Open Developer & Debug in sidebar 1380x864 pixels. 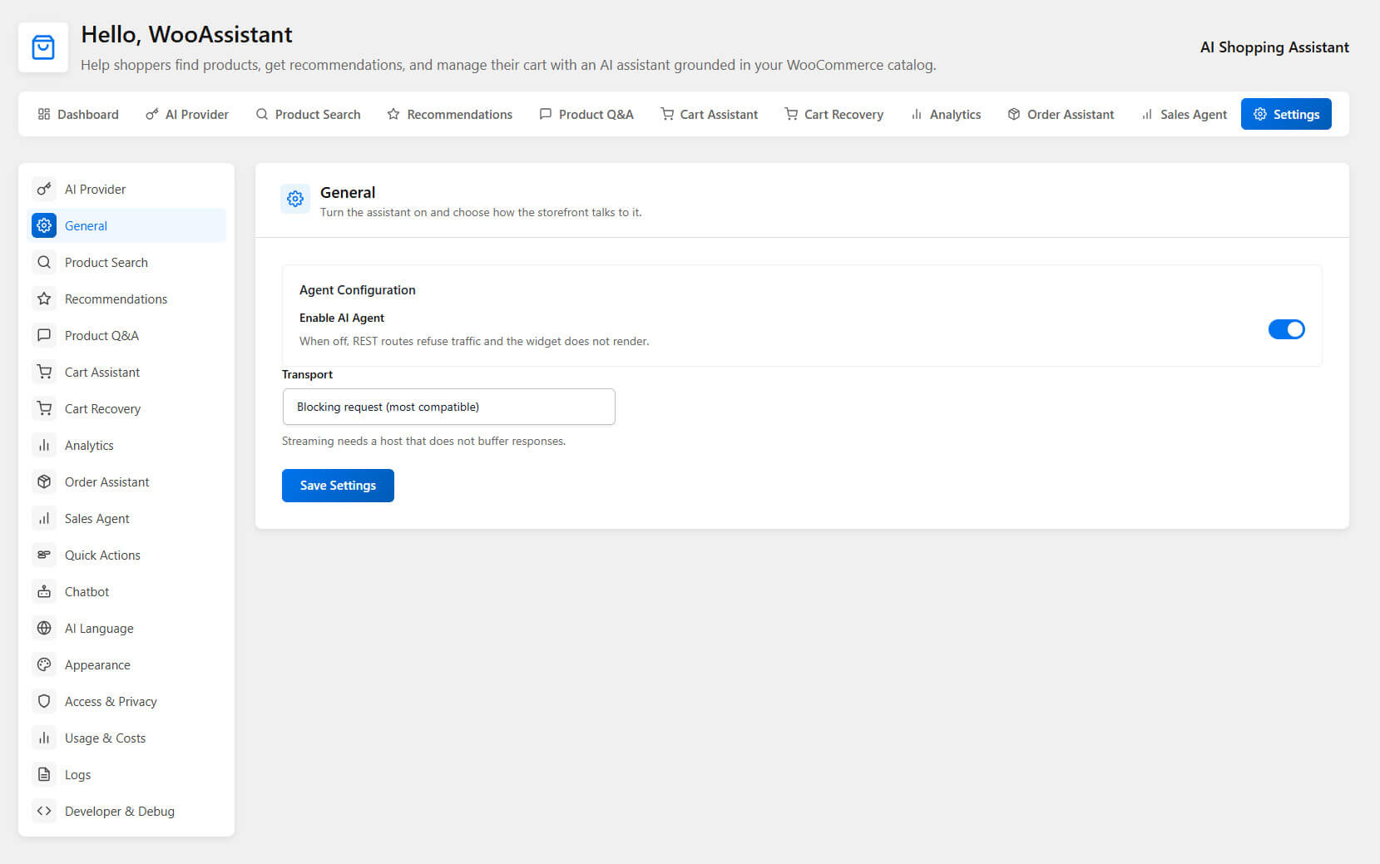(x=128, y=811)
